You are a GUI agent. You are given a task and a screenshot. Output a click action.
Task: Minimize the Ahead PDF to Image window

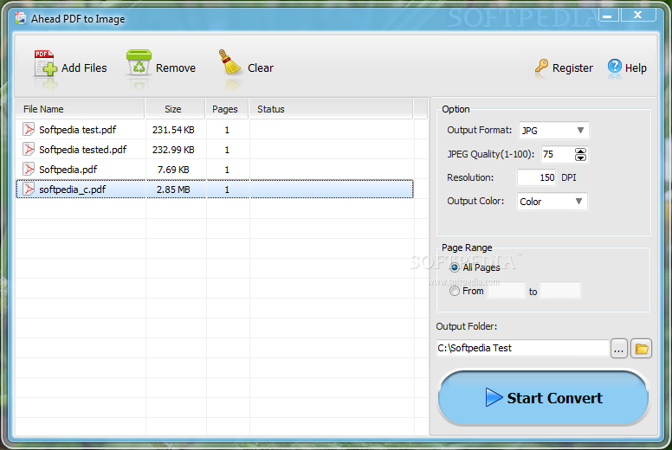(608, 15)
